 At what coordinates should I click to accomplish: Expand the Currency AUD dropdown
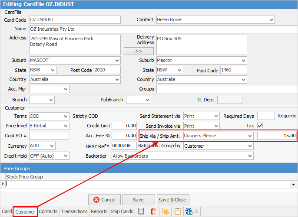[x=52, y=146]
